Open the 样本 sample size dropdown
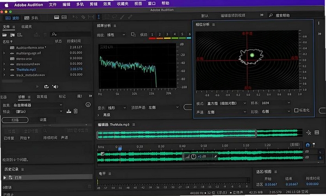Image resolution: width=326 pixels, height=196 pixels. [x=275, y=103]
